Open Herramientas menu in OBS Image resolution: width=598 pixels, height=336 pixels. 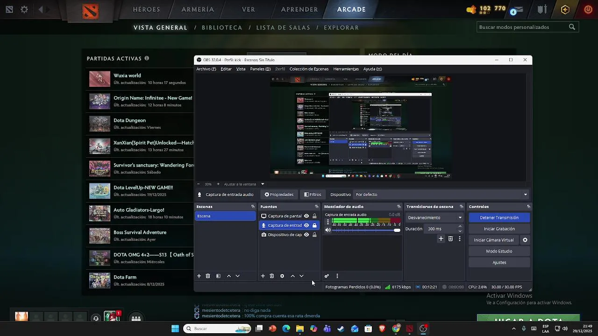click(346, 69)
